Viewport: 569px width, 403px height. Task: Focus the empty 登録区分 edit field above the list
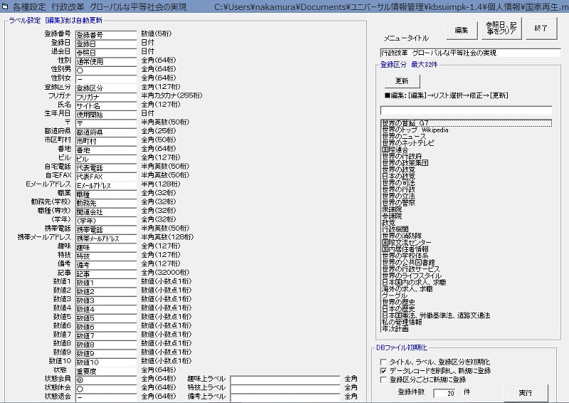(466, 110)
